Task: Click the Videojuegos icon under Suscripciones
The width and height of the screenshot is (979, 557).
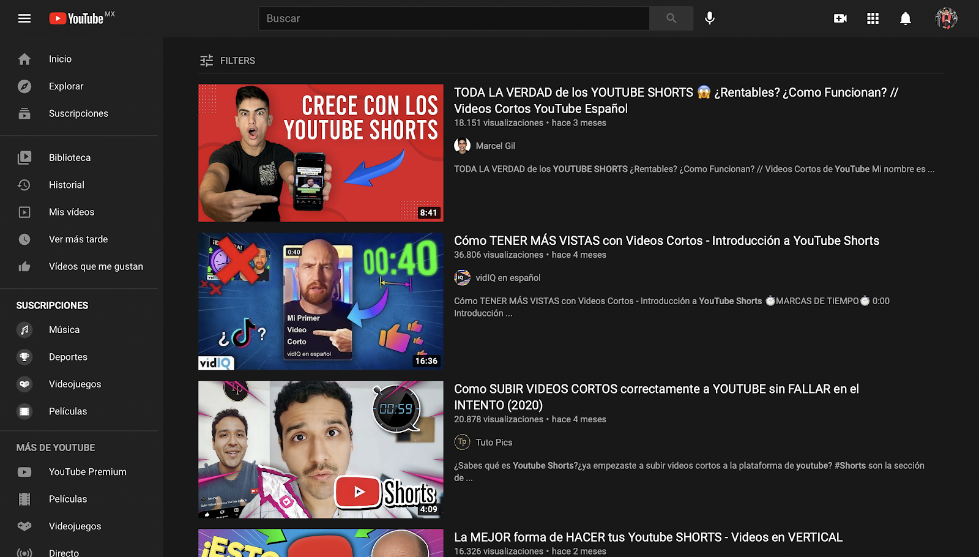Action: pos(24,384)
